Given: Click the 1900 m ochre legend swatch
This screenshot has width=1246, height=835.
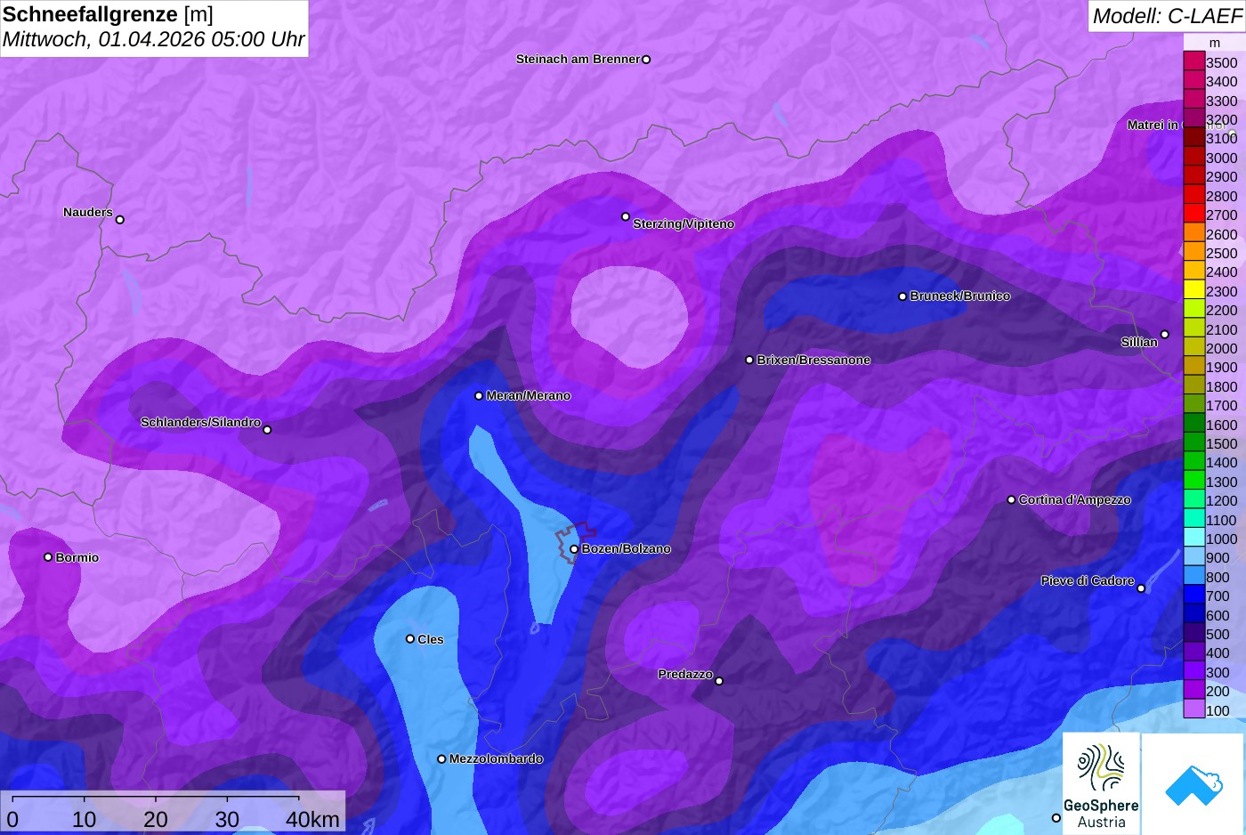Looking at the screenshot, I should [1194, 367].
